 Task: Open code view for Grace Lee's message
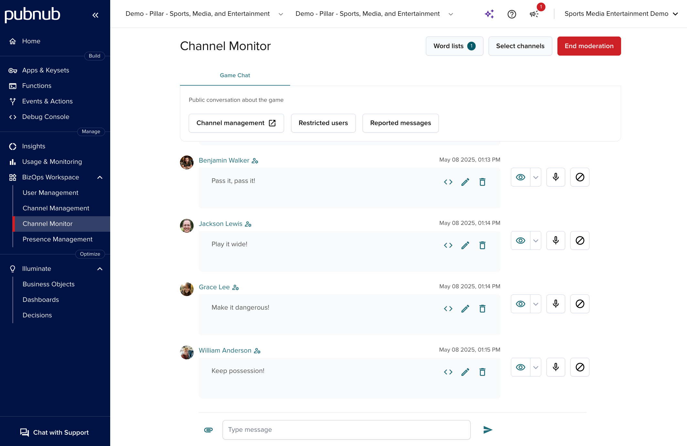(448, 309)
